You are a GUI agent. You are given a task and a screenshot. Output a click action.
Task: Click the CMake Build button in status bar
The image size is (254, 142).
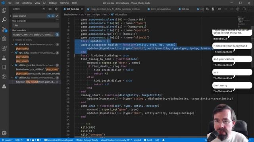[x=148, y=140]
